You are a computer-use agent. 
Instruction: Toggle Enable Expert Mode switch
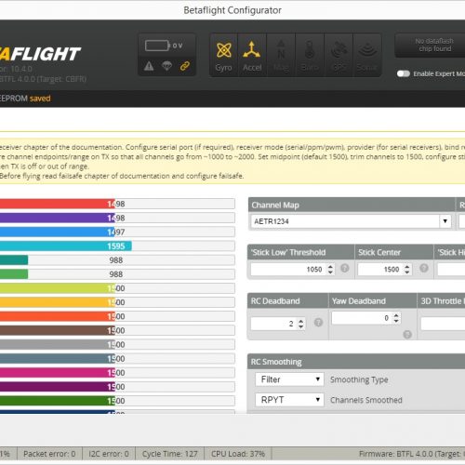(x=404, y=73)
